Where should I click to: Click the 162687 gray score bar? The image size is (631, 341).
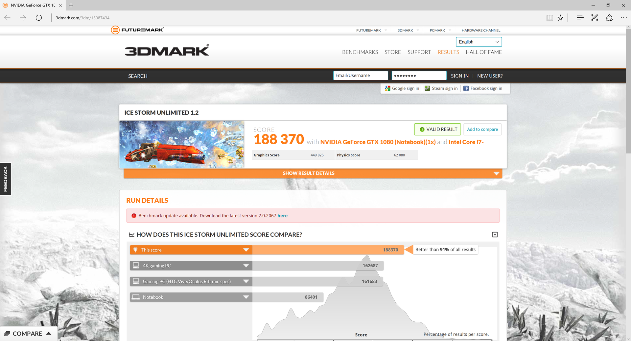click(x=318, y=266)
